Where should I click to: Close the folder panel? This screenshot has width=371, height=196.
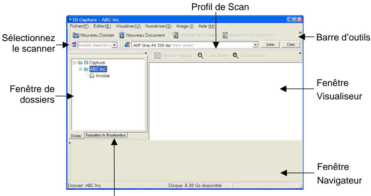pyautogui.click(x=145, y=53)
